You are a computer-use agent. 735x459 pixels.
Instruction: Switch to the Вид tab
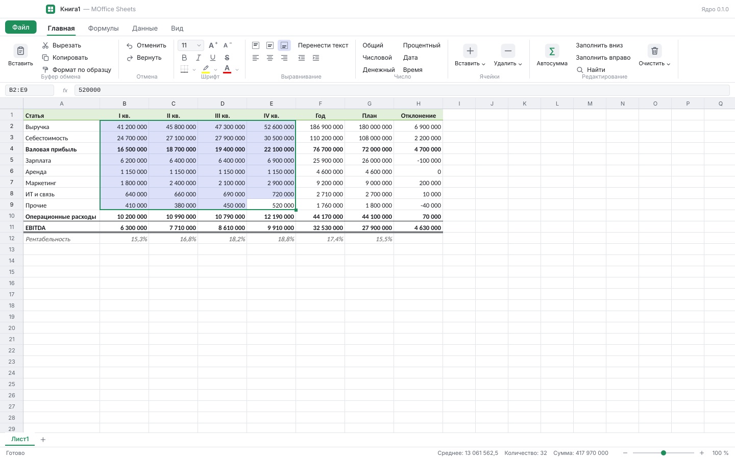tap(177, 29)
